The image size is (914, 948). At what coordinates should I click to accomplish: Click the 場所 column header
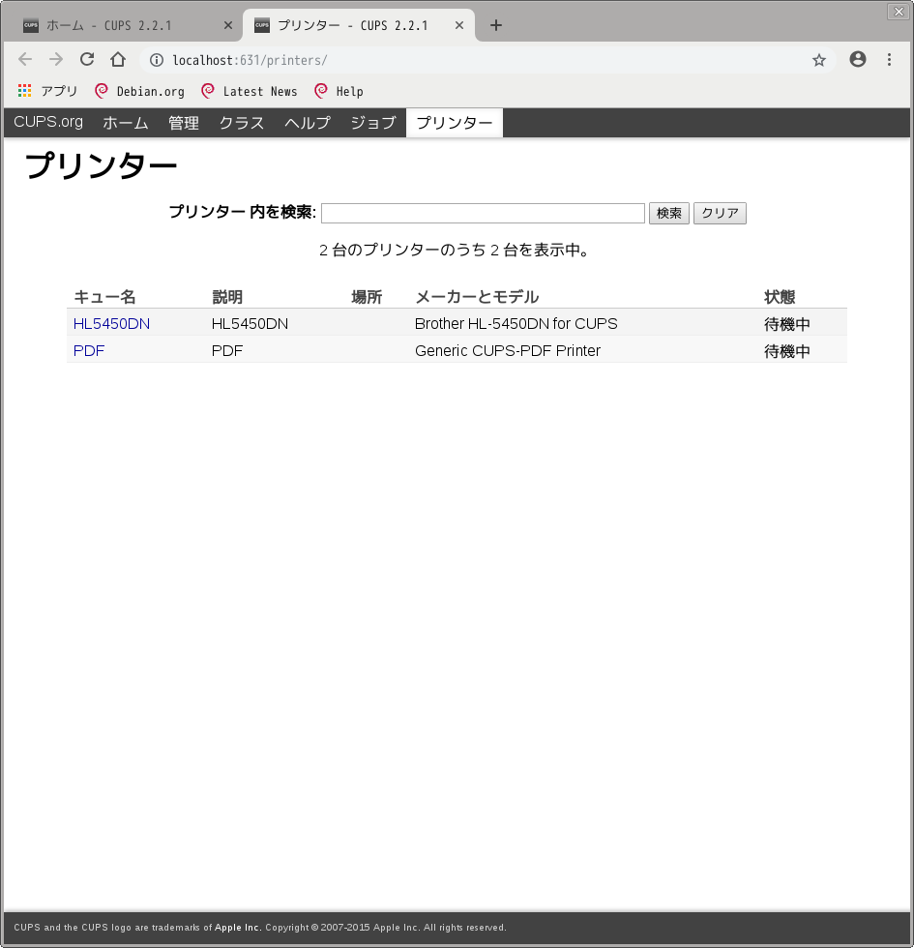367,297
